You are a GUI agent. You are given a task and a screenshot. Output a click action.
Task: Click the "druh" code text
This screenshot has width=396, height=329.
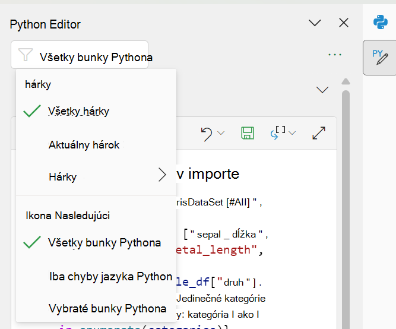point(233,282)
